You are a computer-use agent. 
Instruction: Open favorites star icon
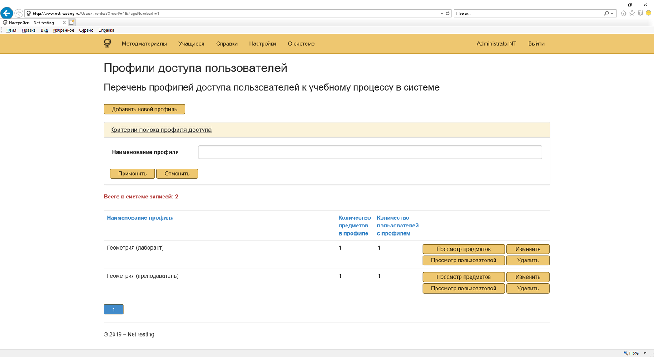632,13
